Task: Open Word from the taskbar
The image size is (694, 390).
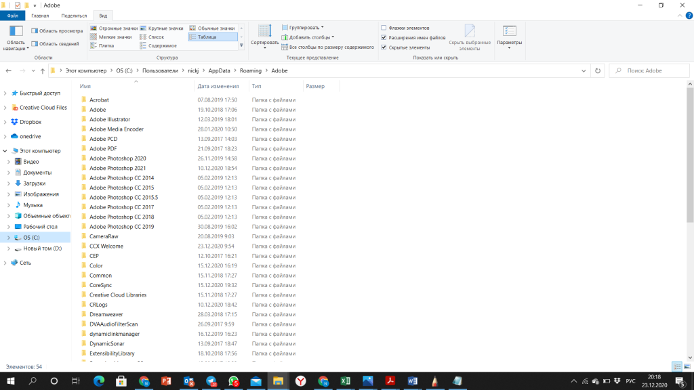Action: click(413, 381)
